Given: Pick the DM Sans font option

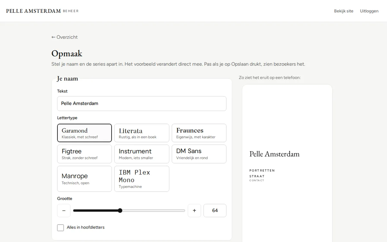Looking at the screenshot, I should coord(199,154).
